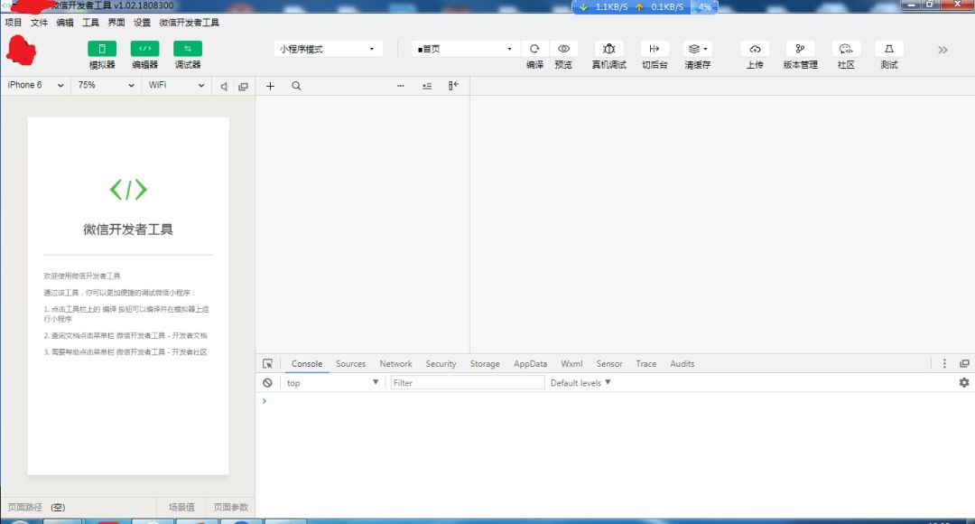Open the iPhone 6 device dropdown
The width and height of the screenshot is (975, 524).
[x=35, y=85]
